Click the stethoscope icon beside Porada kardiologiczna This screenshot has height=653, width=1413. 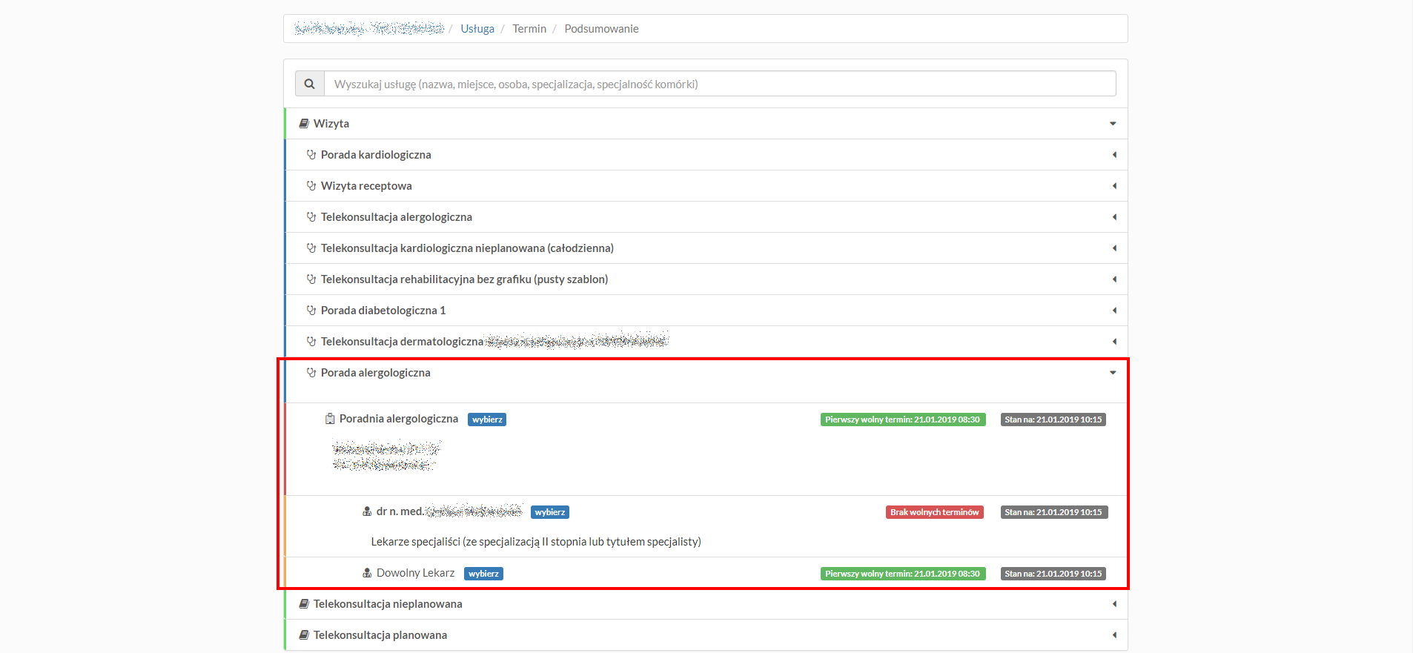(x=311, y=155)
